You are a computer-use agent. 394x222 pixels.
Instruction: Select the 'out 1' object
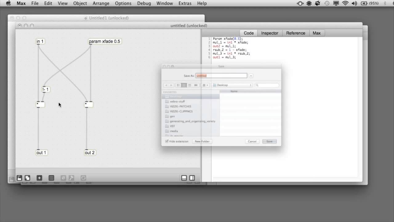pyautogui.click(x=42, y=153)
